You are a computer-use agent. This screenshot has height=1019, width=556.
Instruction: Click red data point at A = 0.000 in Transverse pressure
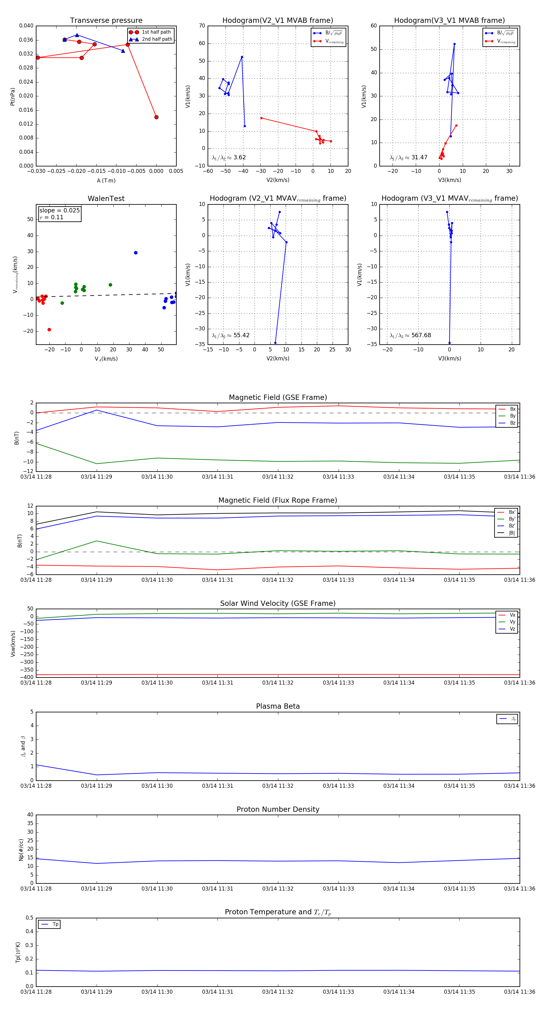tap(156, 117)
